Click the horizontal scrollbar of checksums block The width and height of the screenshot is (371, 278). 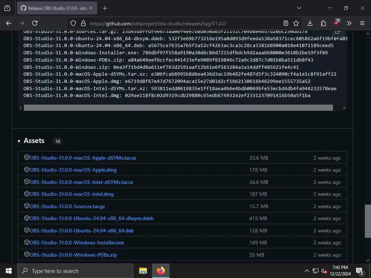coord(178,108)
